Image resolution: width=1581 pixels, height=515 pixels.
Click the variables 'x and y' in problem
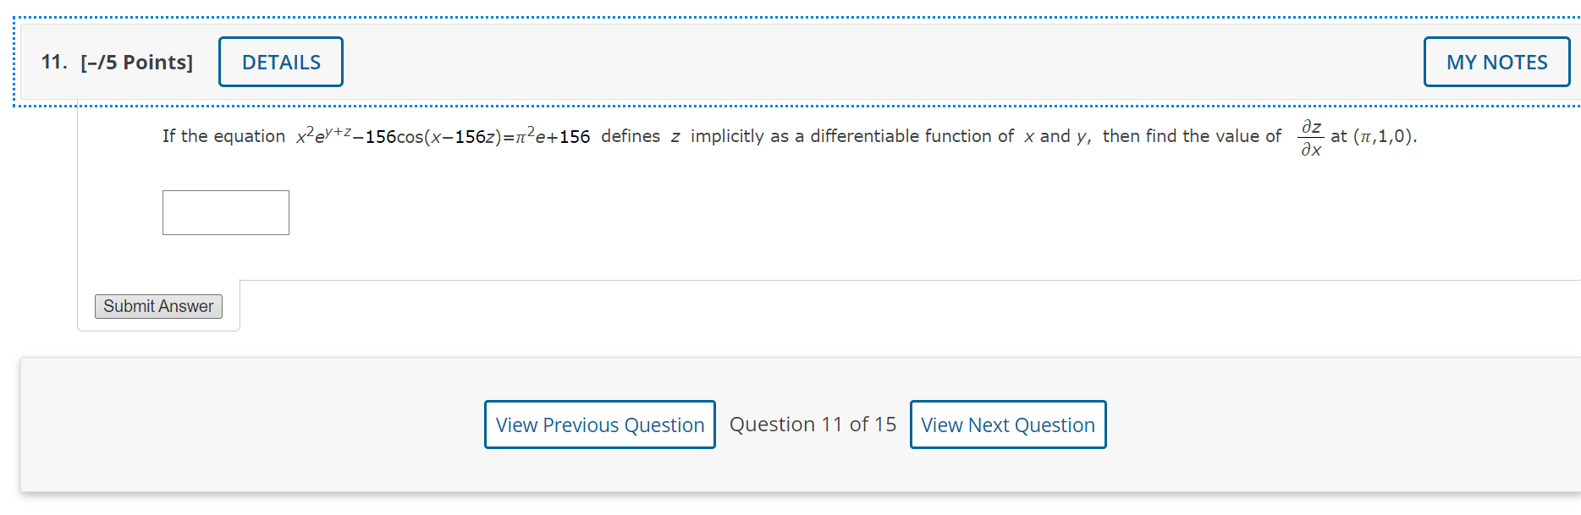tap(1057, 137)
